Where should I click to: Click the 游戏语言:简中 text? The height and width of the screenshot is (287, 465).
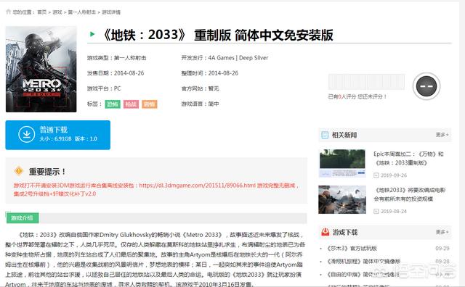click(200, 104)
